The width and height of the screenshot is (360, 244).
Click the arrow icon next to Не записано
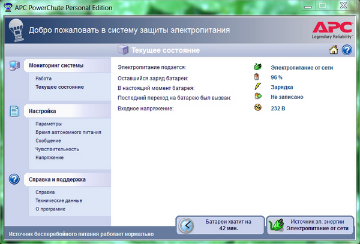click(x=258, y=96)
